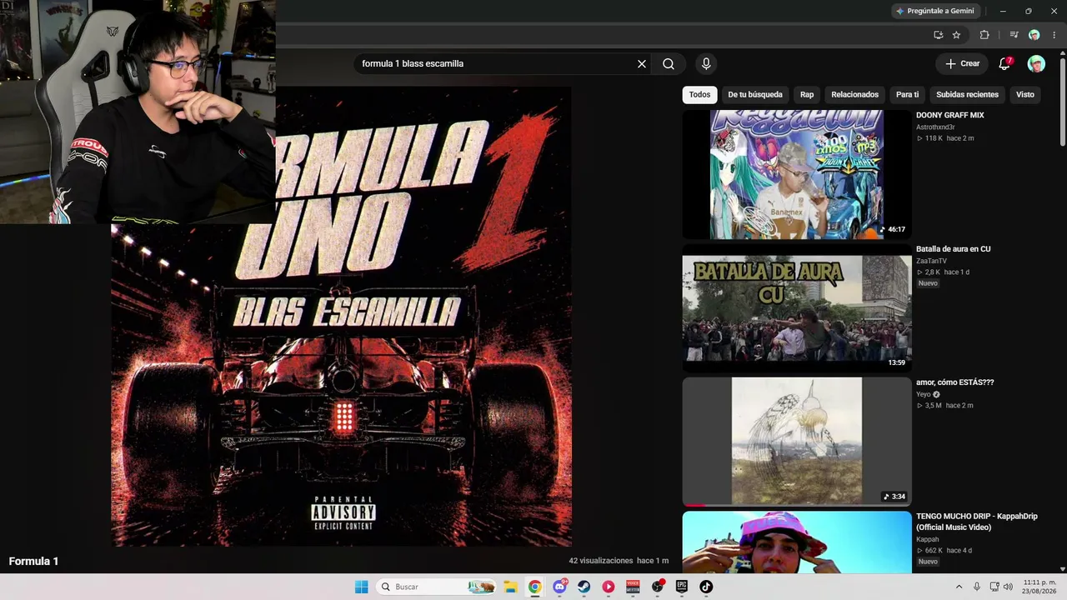Image resolution: width=1067 pixels, height=600 pixels.
Task: Open Voicemeeter from the taskbar
Action: [633, 587]
